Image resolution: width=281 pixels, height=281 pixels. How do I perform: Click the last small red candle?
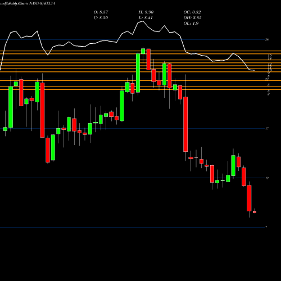[255, 212]
